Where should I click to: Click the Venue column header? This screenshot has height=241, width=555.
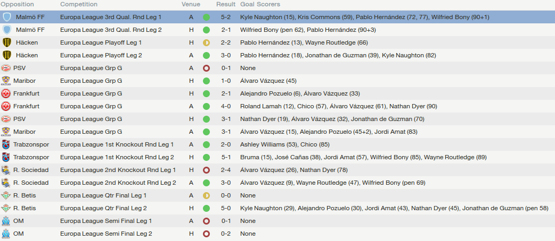tap(191, 4)
